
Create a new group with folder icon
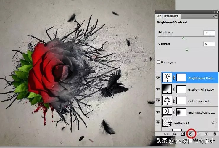(199, 134)
